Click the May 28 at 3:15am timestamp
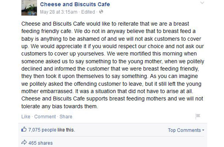The height and width of the screenshot is (147, 224). [59, 12]
